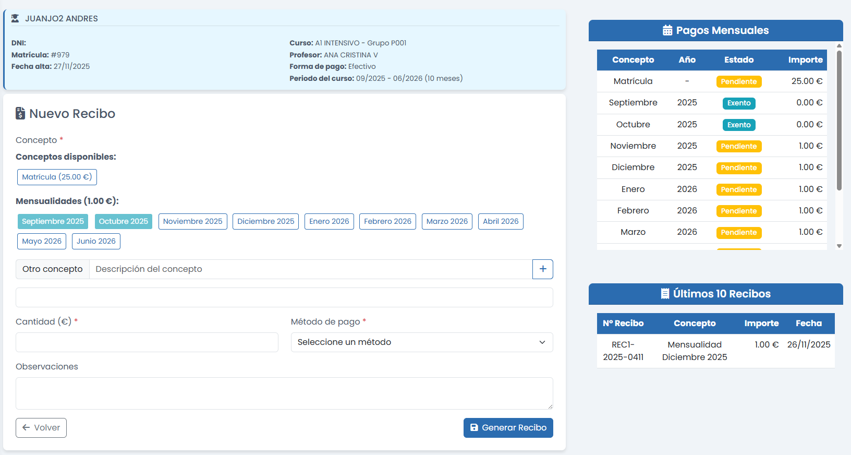Open the Método de pago dropdown
Screen dimensions: 851x455
pos(421,342)
